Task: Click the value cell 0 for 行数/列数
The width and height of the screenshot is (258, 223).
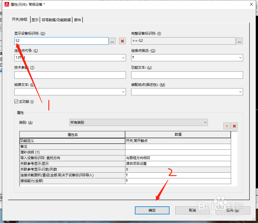Action: click(178, 169)
